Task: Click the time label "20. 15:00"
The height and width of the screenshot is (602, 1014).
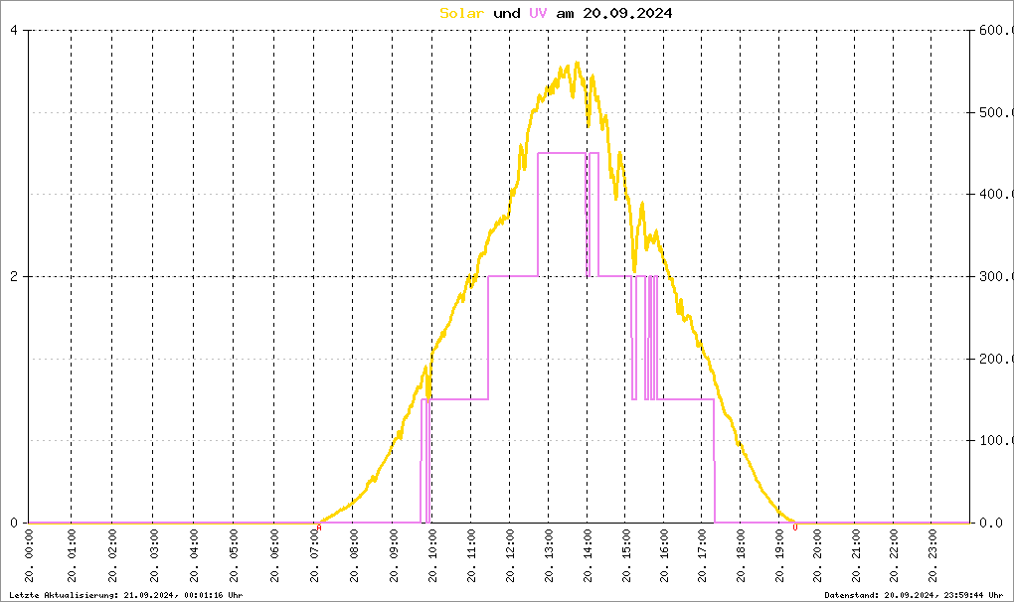Action: [x=626, y=556]
